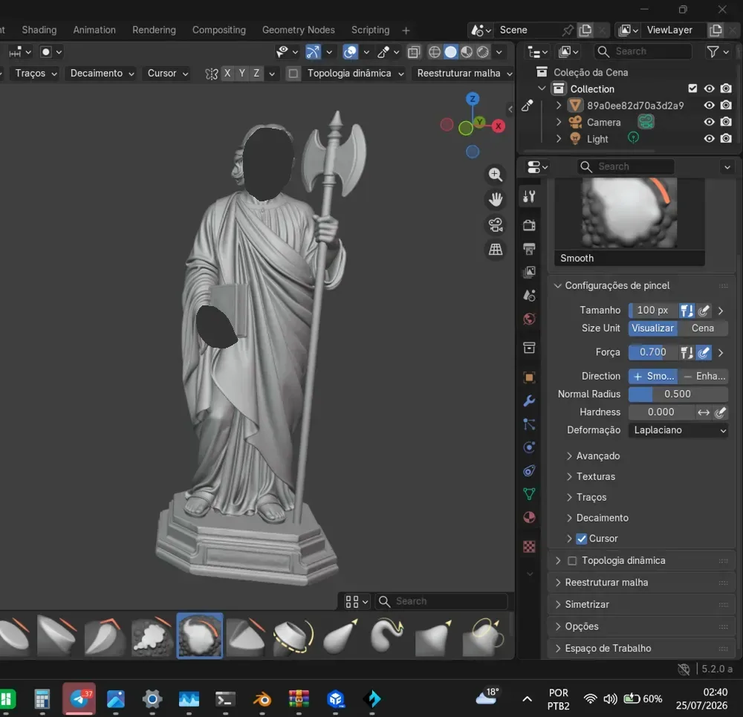
Task: Set Direction to Enhance option
Action: (703, 376)
